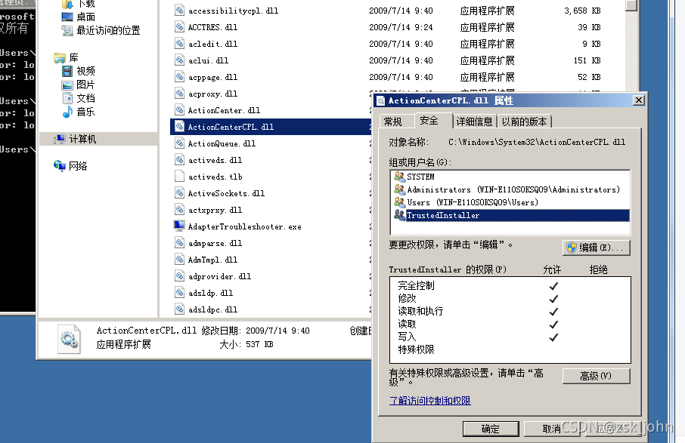The height and width of the screenshot is (443, 685).
Task: Open the 了解访问控制和权限 link
Action: click(430, 401)
